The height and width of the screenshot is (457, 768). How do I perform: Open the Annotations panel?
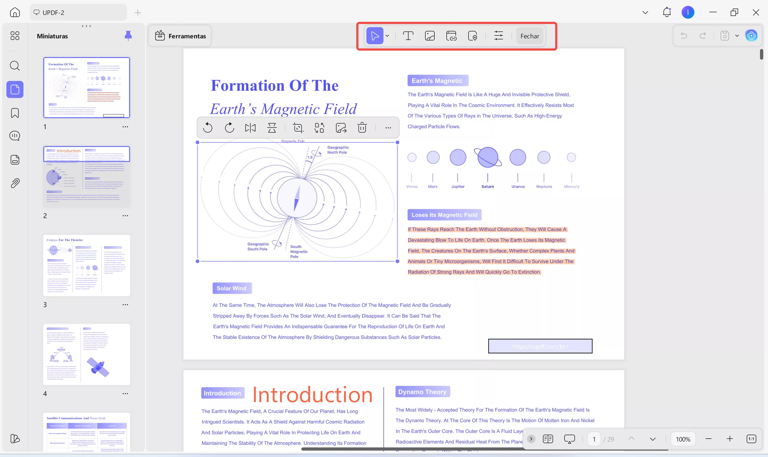14,136
